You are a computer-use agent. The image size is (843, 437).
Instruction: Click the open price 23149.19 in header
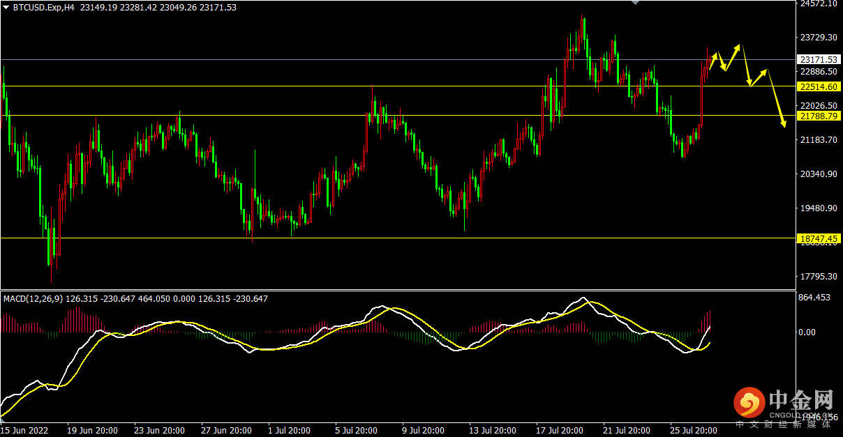100,8
